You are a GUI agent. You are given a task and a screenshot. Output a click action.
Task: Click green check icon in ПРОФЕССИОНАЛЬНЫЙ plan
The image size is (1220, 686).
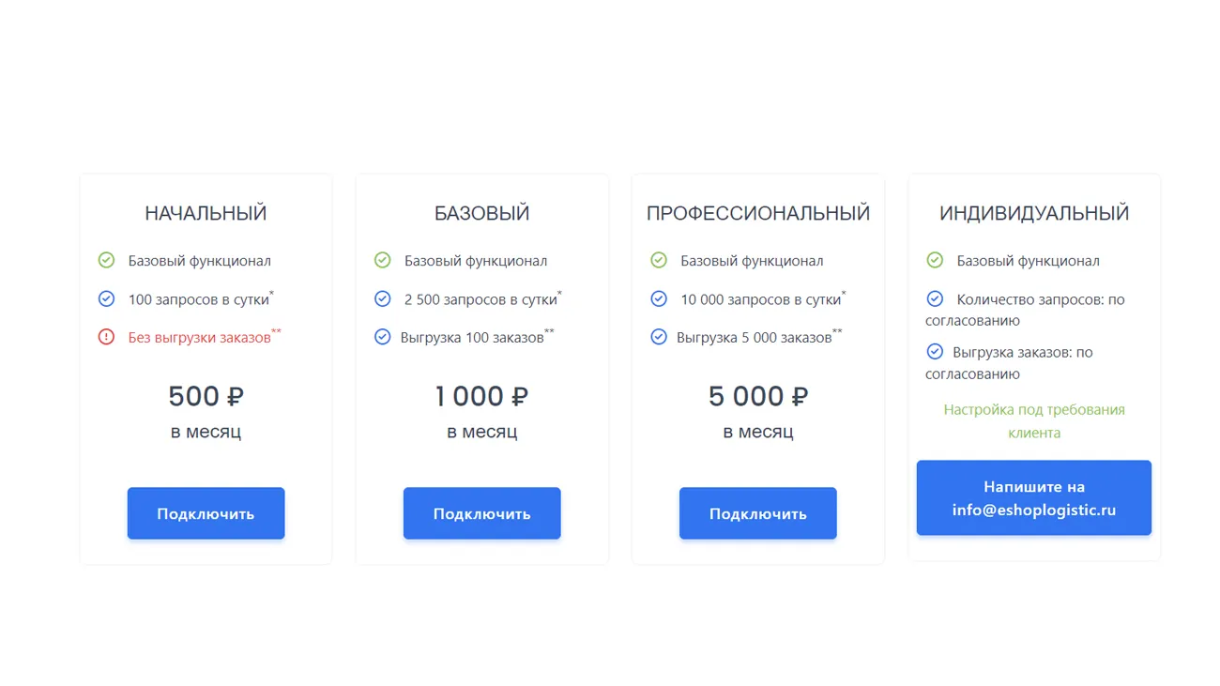tap(659, 260)
